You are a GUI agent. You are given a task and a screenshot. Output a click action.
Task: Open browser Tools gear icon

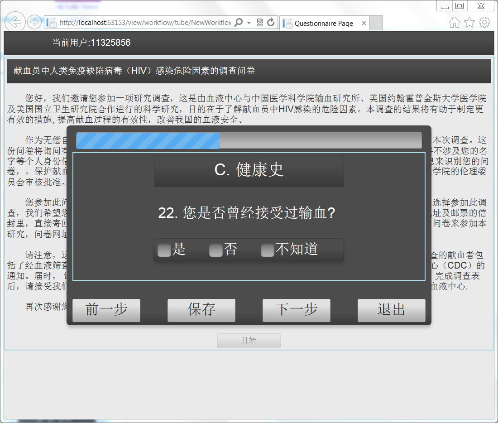[x=484, y=22]
